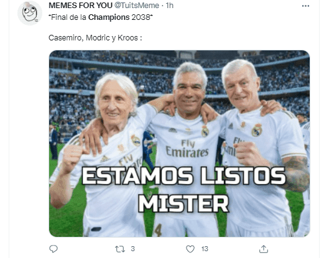Viewport: 324px width, 258px height.
Task: Click the bold Champions keyword in tweet
Action: coord(109,17)
